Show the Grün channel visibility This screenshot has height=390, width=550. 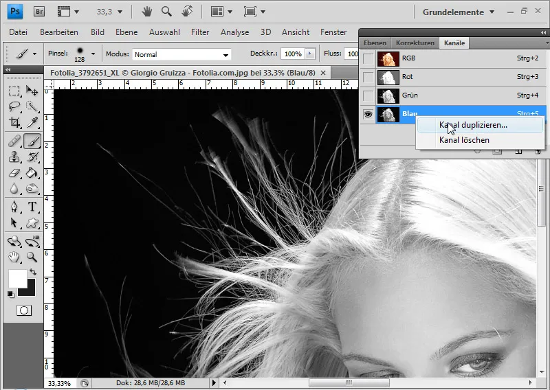368,95
